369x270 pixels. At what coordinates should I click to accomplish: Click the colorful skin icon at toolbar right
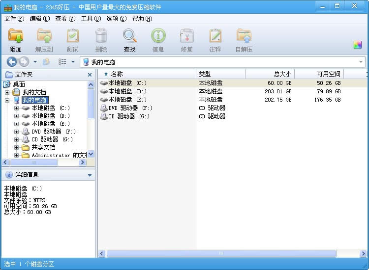(358, 45)
